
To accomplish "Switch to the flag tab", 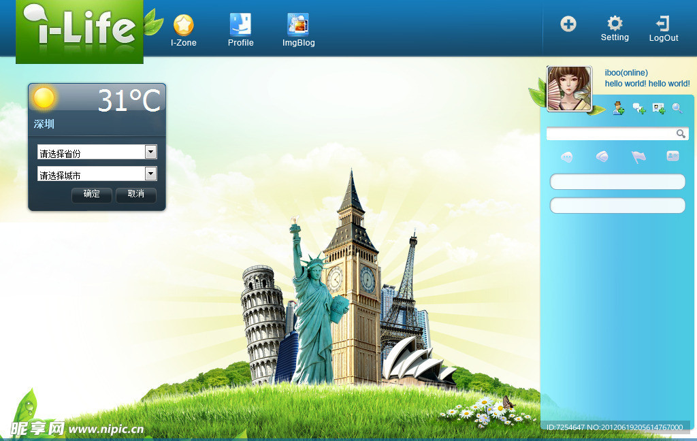I will point(638,157).
